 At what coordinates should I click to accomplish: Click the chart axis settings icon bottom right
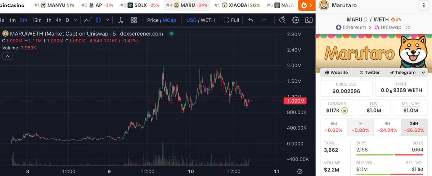coord(300,172)
